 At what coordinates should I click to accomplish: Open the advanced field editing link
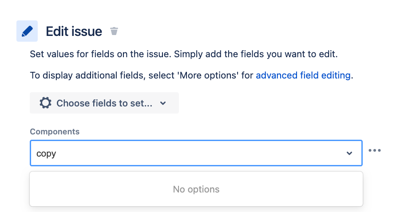pyautogui.click(x=303, y=75)
